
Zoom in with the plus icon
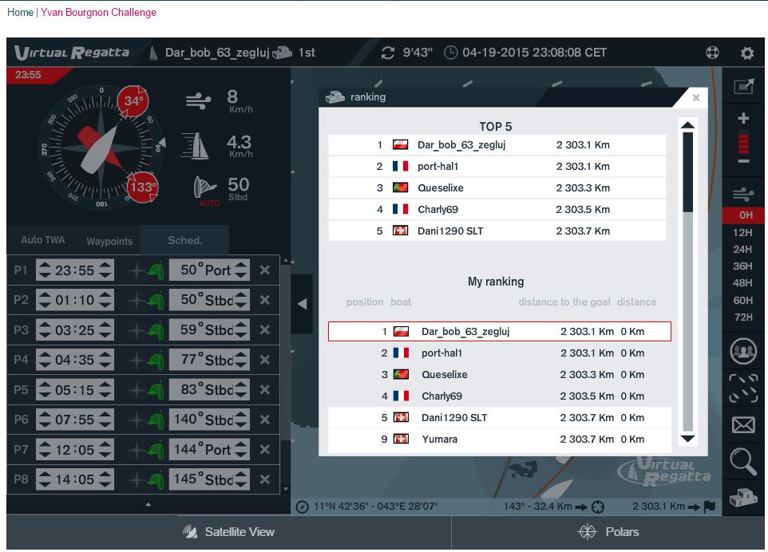click(x=743, y=118)
